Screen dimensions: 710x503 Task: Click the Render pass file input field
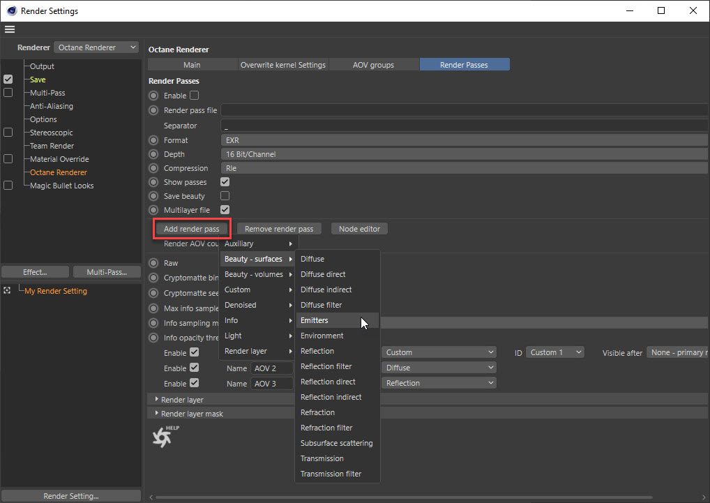pyautogui.click(x=464, y=110)
